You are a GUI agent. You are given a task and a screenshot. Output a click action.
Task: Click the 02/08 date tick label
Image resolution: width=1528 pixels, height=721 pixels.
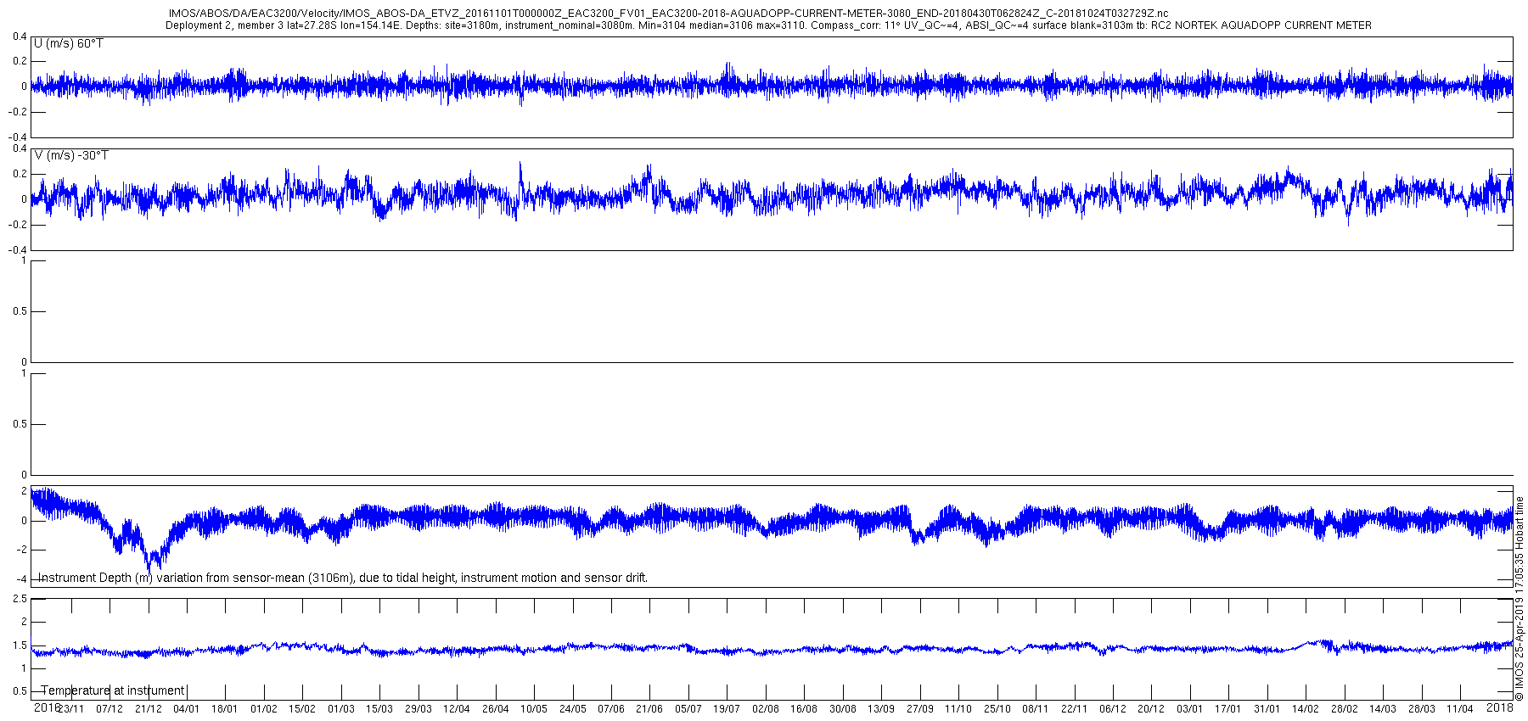tap(766, 709)
